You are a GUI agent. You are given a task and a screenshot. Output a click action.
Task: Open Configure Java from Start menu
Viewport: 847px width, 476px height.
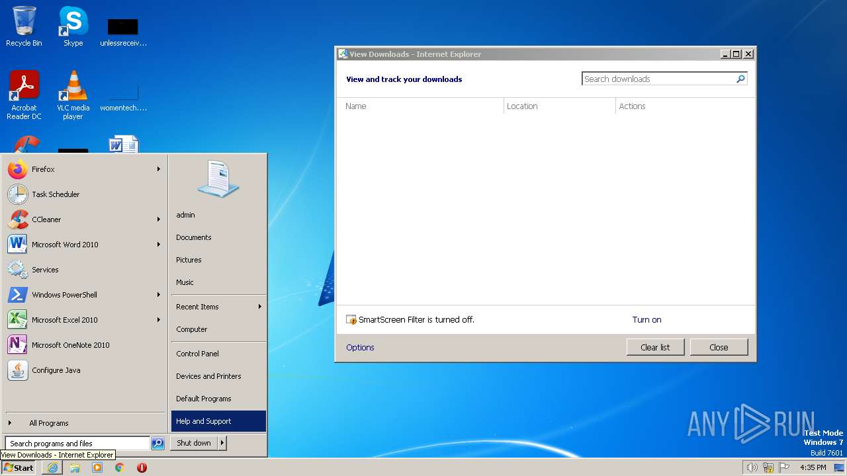coord(85,370)
